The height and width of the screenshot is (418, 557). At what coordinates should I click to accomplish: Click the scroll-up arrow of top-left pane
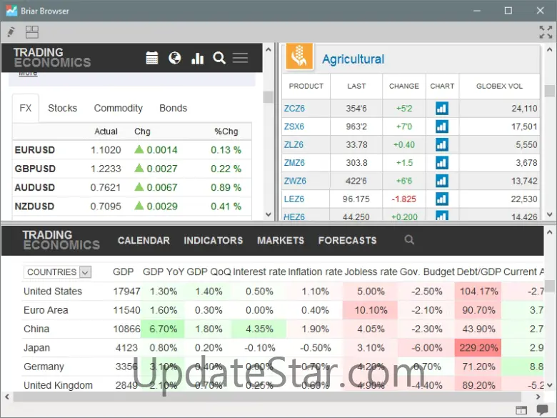[x=269, y=50]
